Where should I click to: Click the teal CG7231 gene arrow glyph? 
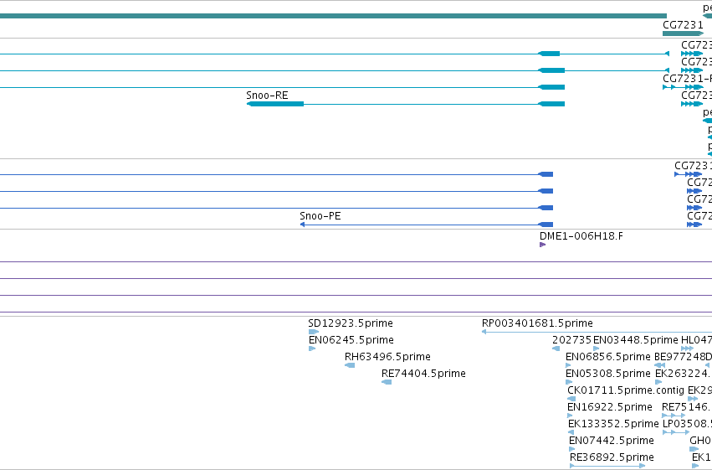click(x=683, y=34)
